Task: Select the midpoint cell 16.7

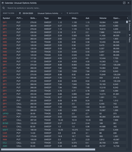Action: [74, 136]
